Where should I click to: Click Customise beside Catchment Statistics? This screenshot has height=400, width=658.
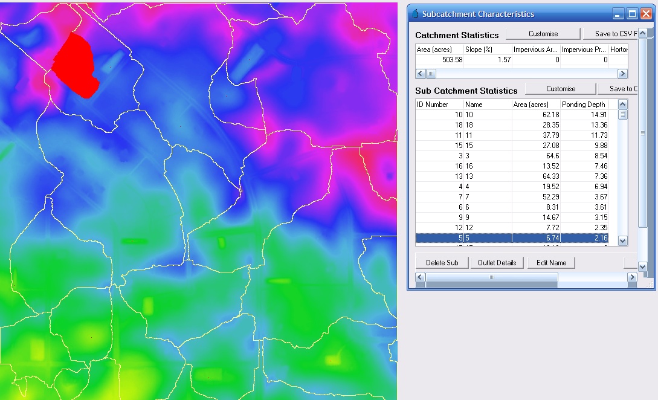(543, 34)
